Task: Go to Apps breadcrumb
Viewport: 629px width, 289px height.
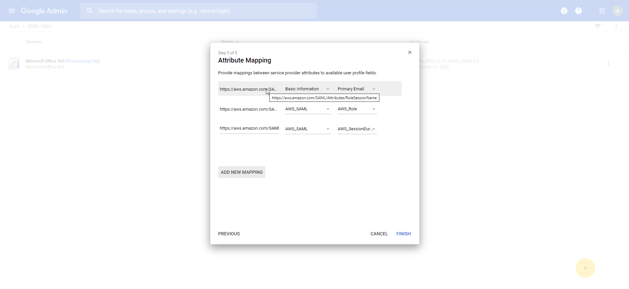Action: pyautogui.click(x=14, y=26)
